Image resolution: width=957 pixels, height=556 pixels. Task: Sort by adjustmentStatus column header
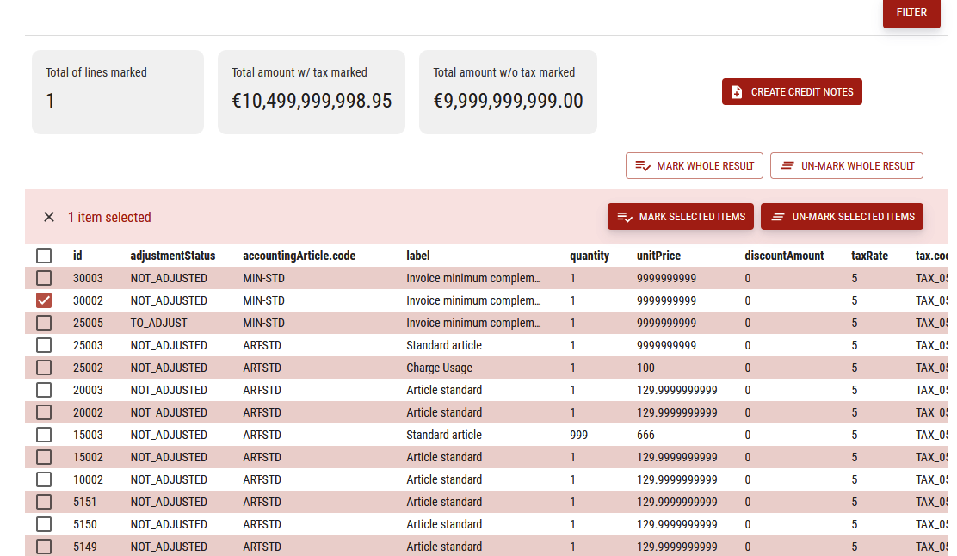point(172,256)
